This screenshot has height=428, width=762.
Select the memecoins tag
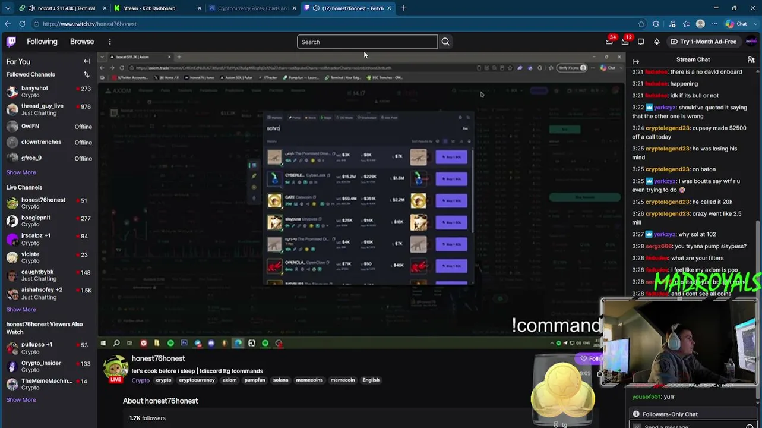(x=309, y=380)
